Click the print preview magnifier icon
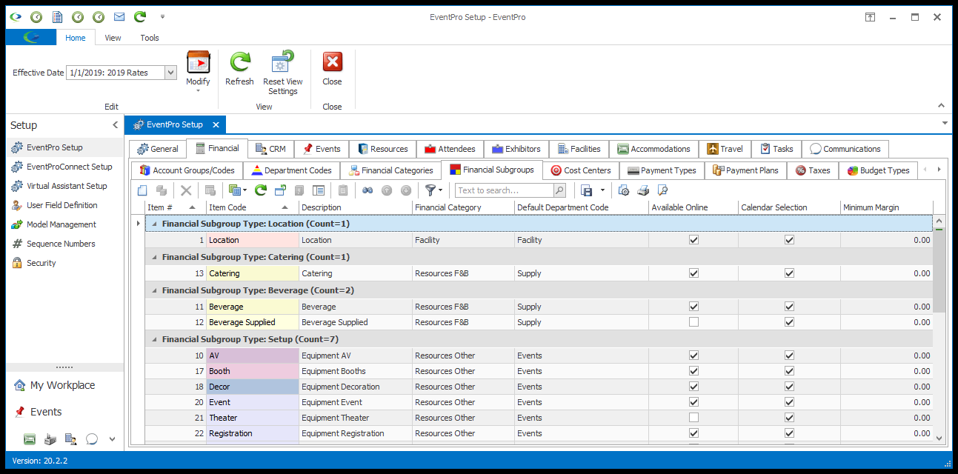The width and height of the screenshot is (958, 474). pos(662,190)
